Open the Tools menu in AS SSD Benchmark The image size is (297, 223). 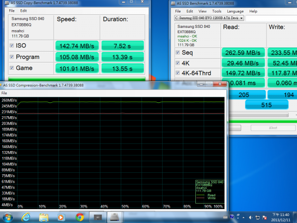(x=217, y=11)
